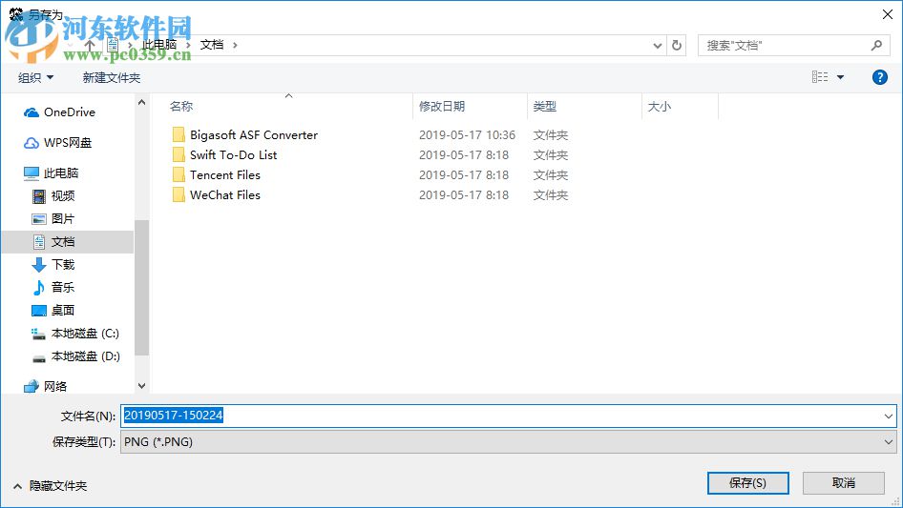Click the view layout icon
Screen dimensions: 903x508
click(820, 76)
